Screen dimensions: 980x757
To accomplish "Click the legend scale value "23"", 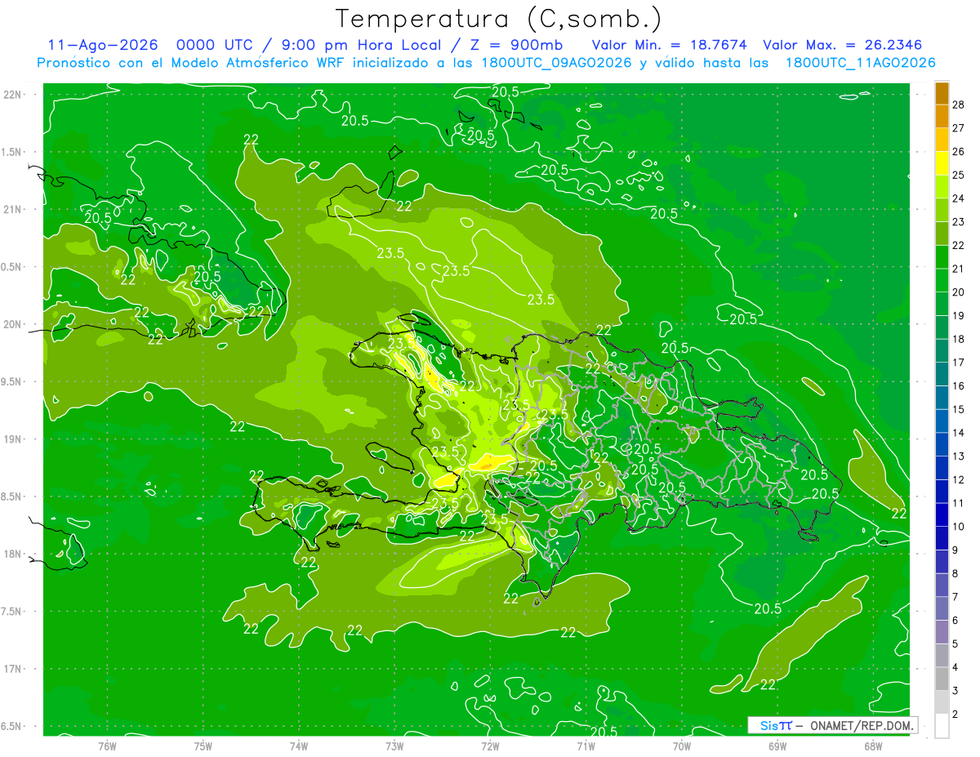I will point(959,221).
